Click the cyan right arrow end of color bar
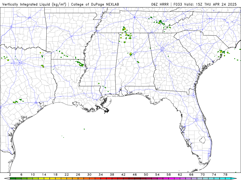This screenshot has height=180, width=241. [x=234, y=178]
